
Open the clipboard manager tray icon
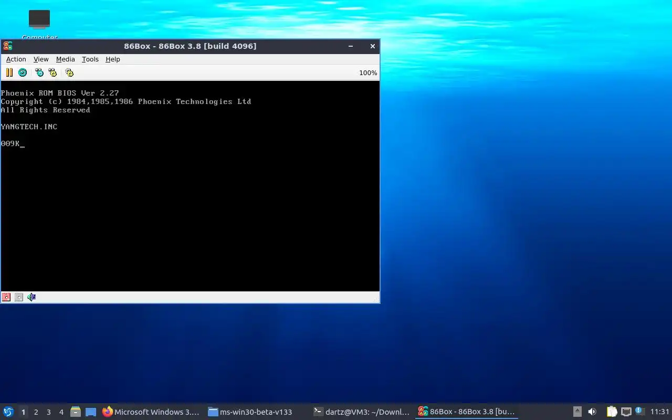click(x=612, y=412)
